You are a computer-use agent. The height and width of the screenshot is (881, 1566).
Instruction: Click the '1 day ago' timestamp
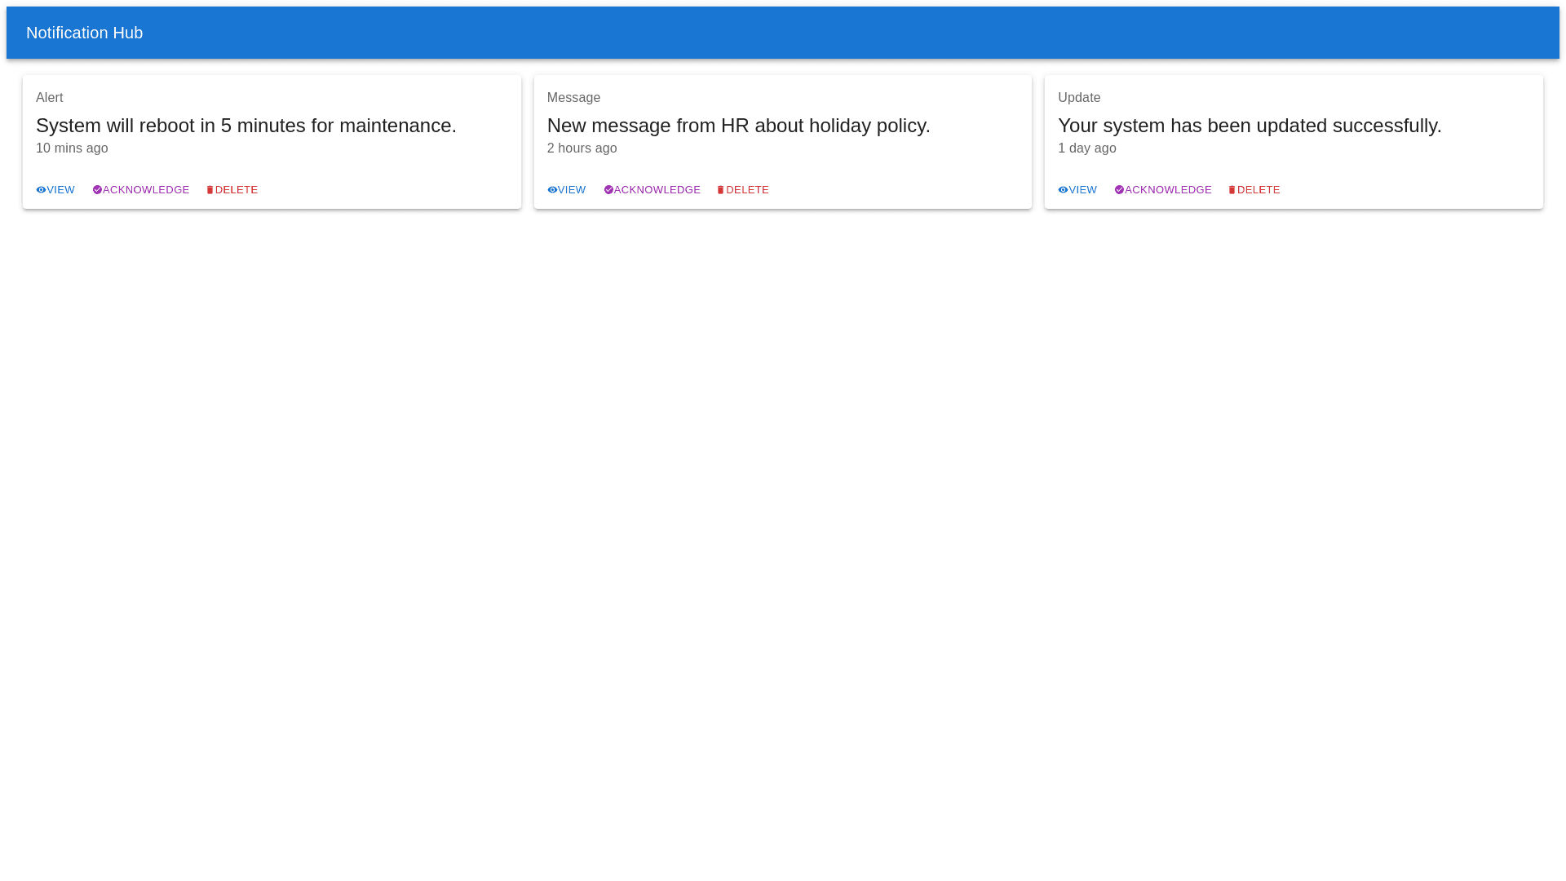[1086, 148]
